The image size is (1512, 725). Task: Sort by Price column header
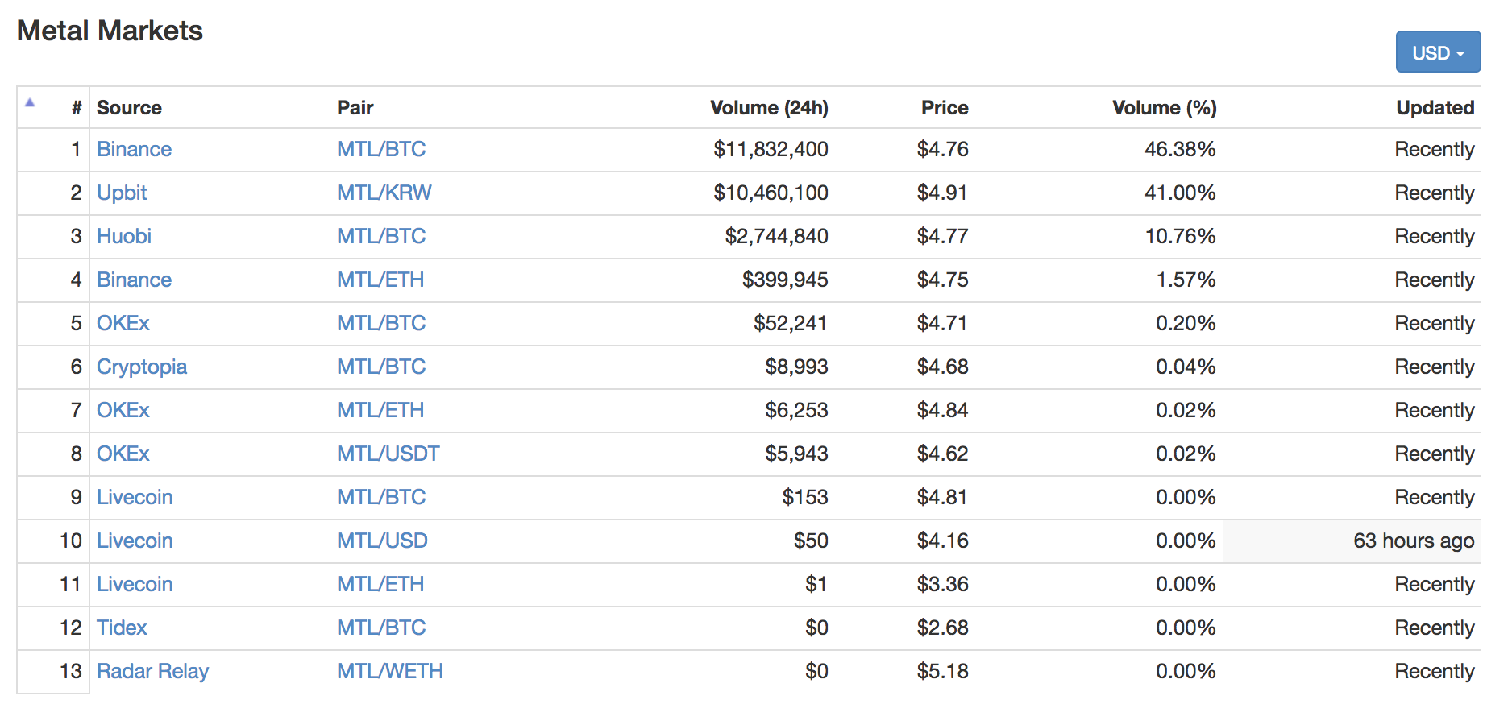point(945,107)
